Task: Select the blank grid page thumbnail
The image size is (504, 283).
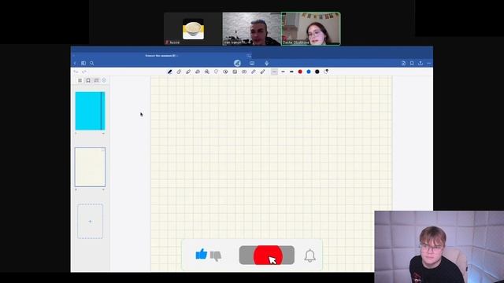Action: click(x=90, y=167)
